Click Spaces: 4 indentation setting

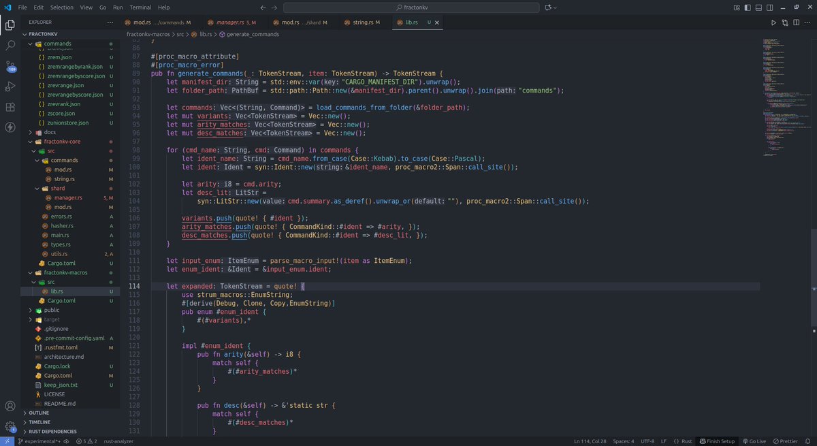click(622, 441)
